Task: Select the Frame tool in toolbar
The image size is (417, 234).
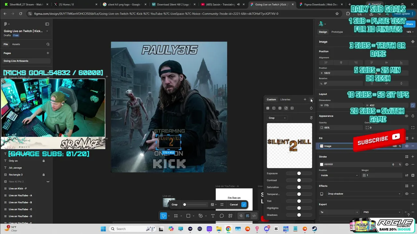Action: 176,216
